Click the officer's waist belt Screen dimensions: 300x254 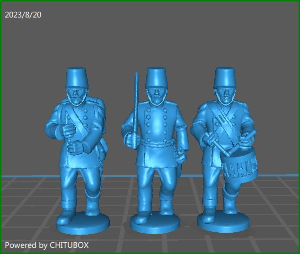(x=156, y=141)
